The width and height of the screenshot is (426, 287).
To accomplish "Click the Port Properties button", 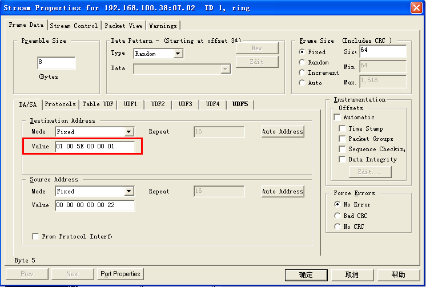I will 119,274.
